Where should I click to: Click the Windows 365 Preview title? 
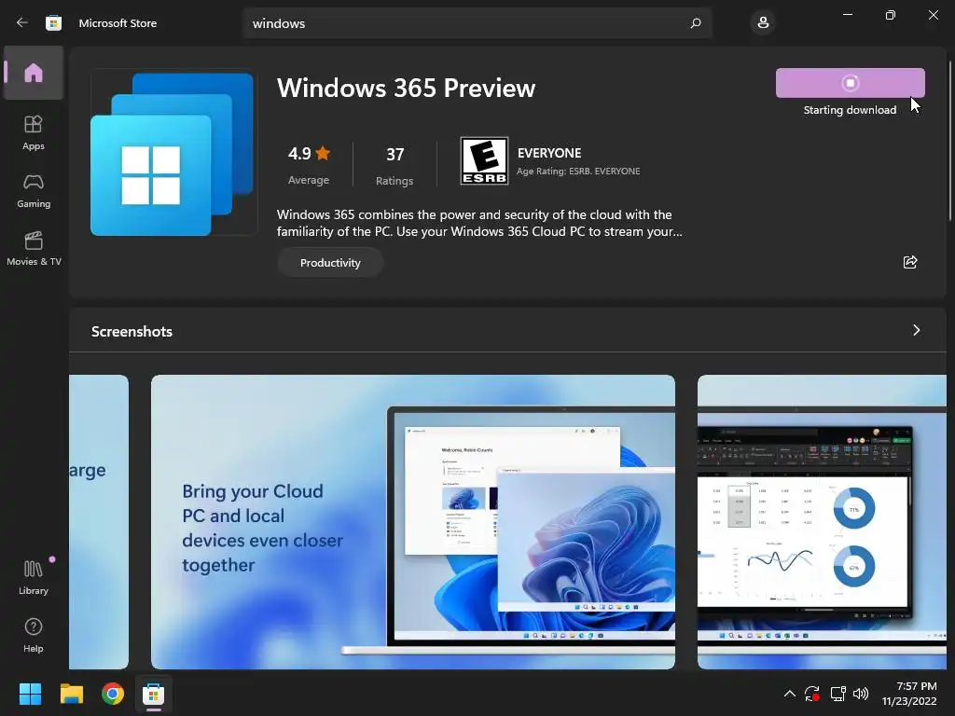click(407, 89)
